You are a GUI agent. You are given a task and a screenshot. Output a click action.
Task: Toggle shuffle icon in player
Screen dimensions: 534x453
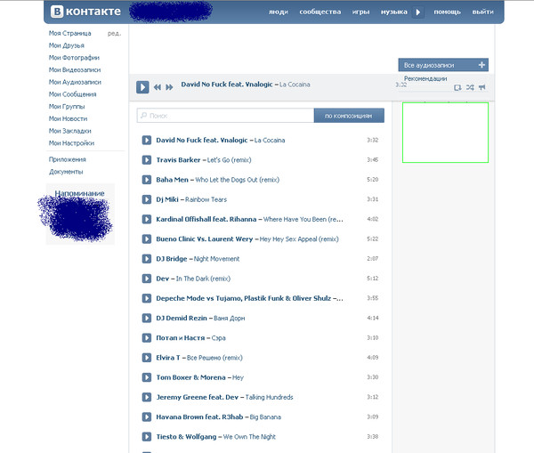coord(470,87)
